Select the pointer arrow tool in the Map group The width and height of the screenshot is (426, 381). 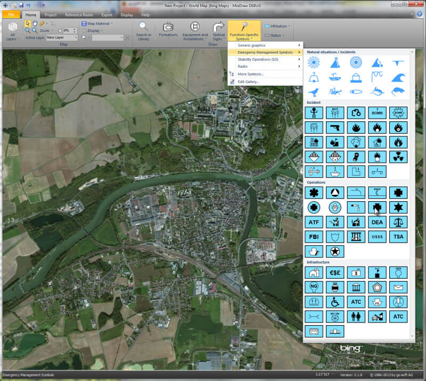pyautogui.click(x=28, y=23)
